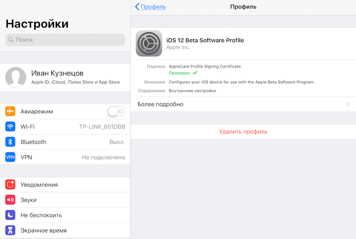Tap the VPN icon
This screenshot has width=356, height=239.
tap(10, 157)
